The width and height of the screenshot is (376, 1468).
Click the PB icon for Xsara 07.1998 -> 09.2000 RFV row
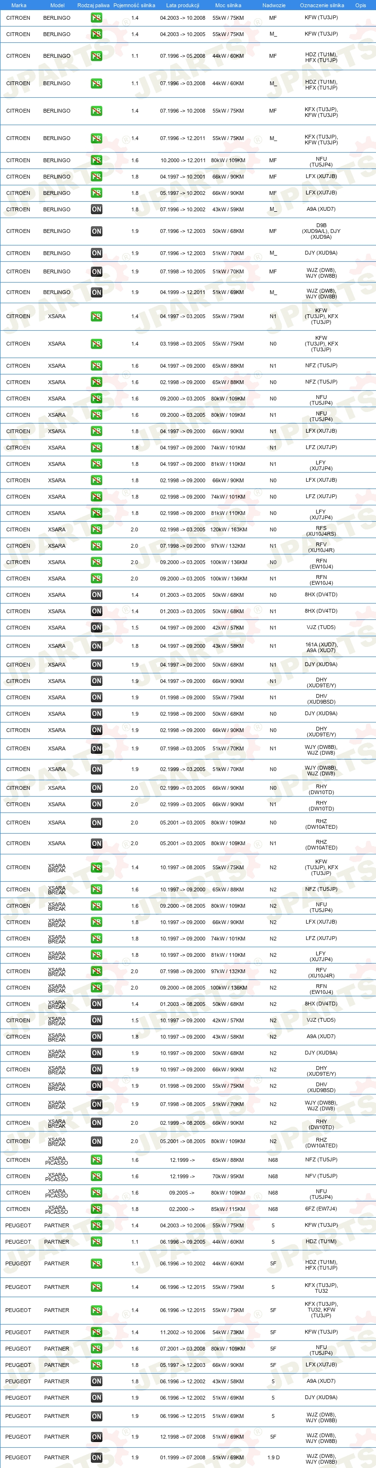[96, 546]
